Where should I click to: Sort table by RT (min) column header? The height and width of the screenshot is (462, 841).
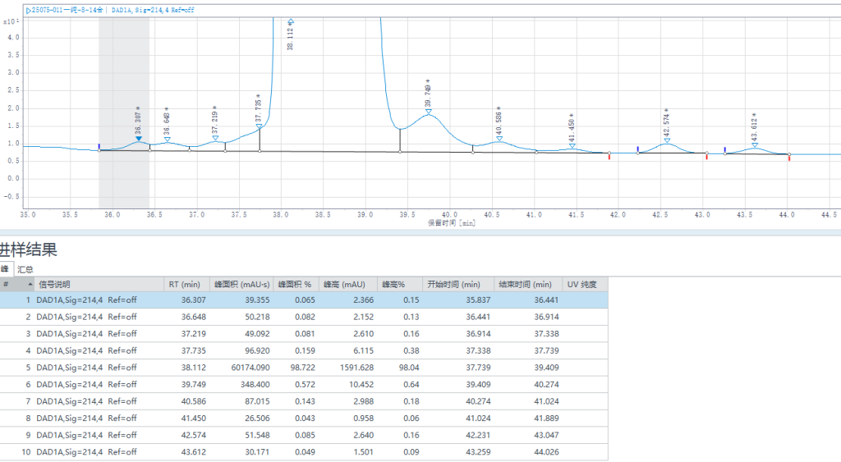pyautogui.click(x=186, y=285)
